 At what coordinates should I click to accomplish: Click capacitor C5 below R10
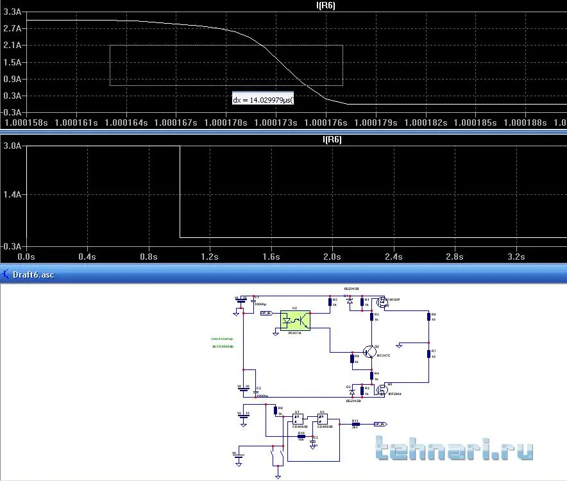[313, 443]
